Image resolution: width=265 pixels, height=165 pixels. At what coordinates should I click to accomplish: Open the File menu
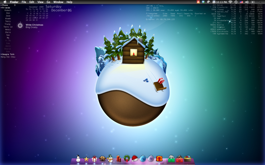pos(24,2)
